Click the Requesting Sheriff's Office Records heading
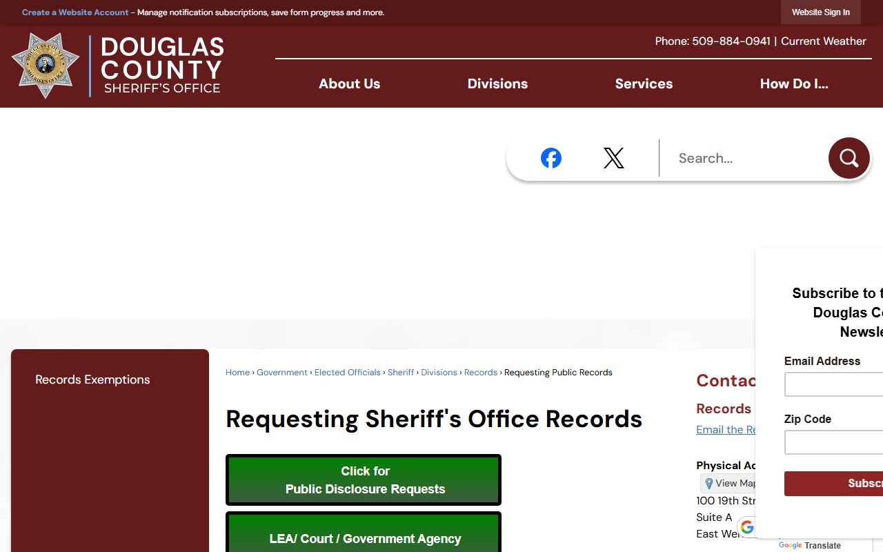 434,419
